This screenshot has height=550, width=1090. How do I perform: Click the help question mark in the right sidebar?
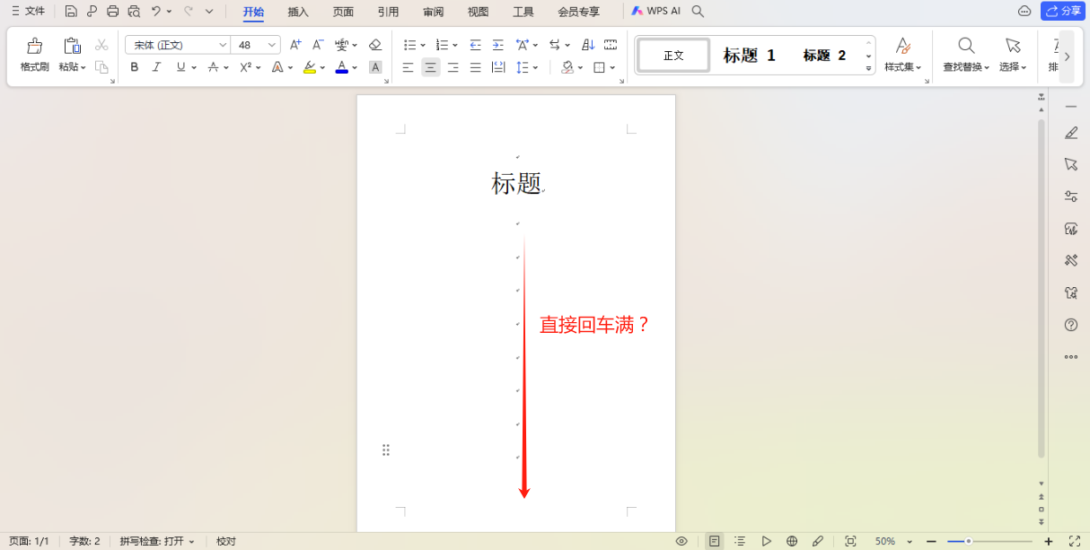1070,325
